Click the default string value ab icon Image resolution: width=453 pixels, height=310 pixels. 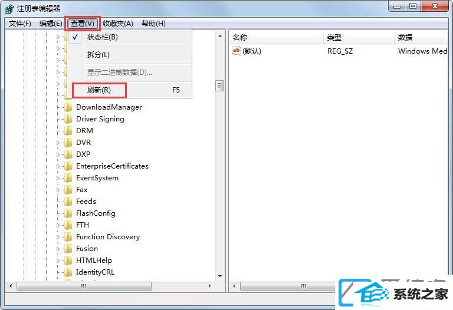tap(237, 51)
